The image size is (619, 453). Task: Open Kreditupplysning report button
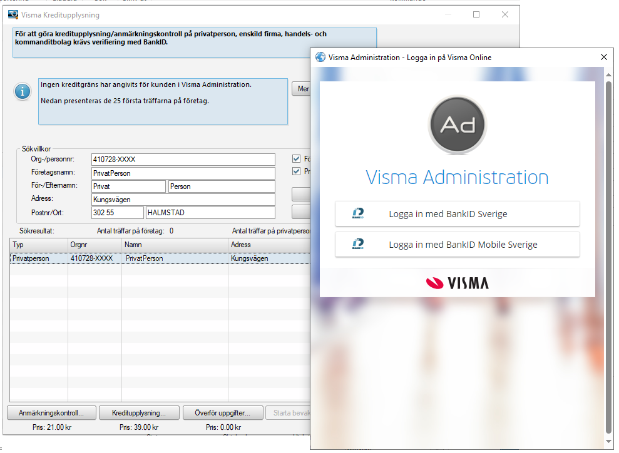pos(139,413)
